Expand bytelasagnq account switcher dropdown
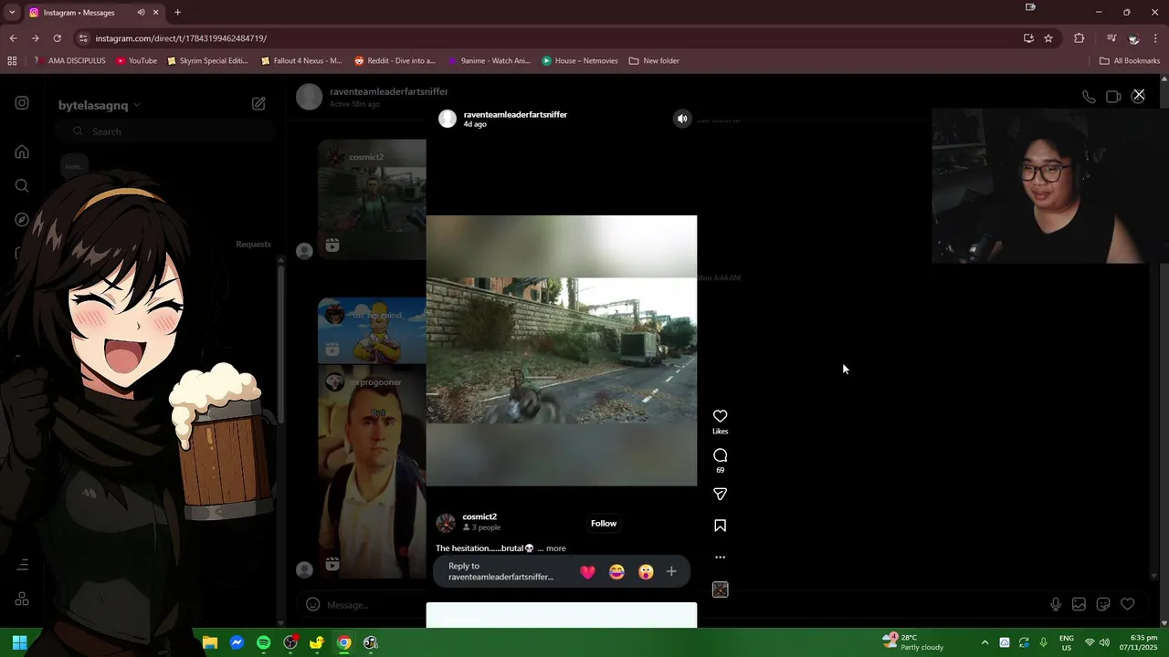The image size is (1169, 657). [x=99, y=105]
